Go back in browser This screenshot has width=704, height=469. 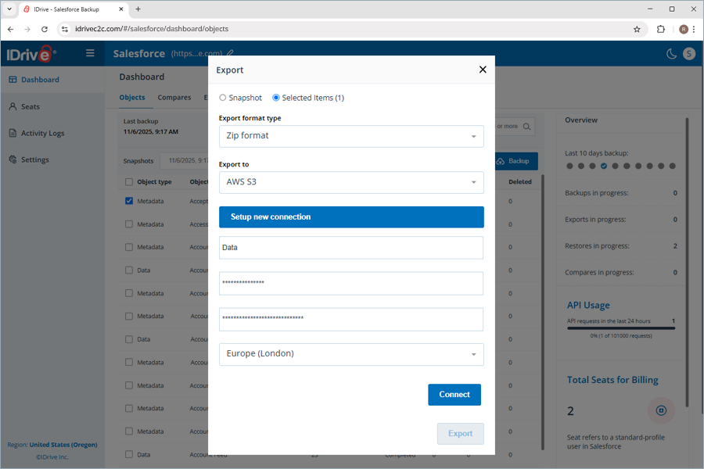pyautogui.click(x=11, y=29)
